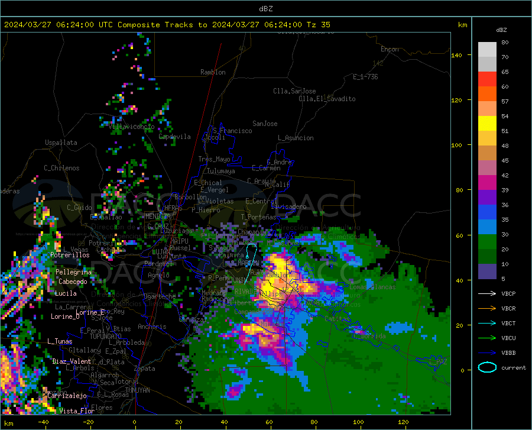Select the red 65-60 dBZ legend swatch
This screenshot has width=532, height=430.
(487, 79)
